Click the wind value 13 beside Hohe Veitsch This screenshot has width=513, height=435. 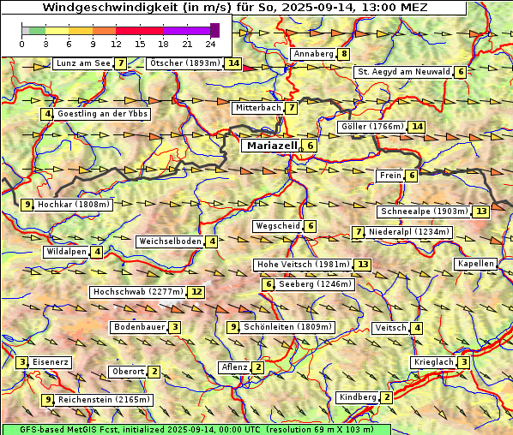coord(363,265)
